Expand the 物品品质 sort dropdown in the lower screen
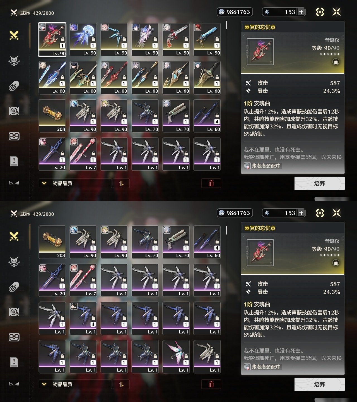The image size is (357, 402). pos(75,384)
